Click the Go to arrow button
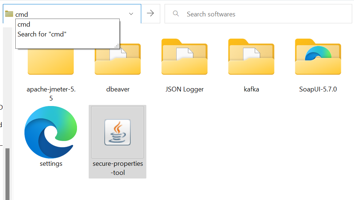This screenshot has width=354, height=200. coord(151,13)
